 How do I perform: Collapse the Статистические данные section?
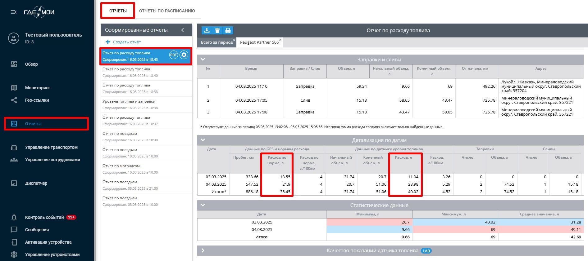tap(203, 205)
